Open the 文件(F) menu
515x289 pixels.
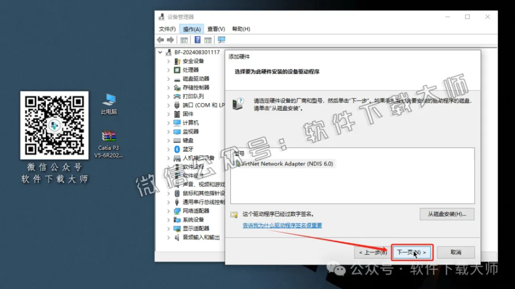tap(167, 29)
